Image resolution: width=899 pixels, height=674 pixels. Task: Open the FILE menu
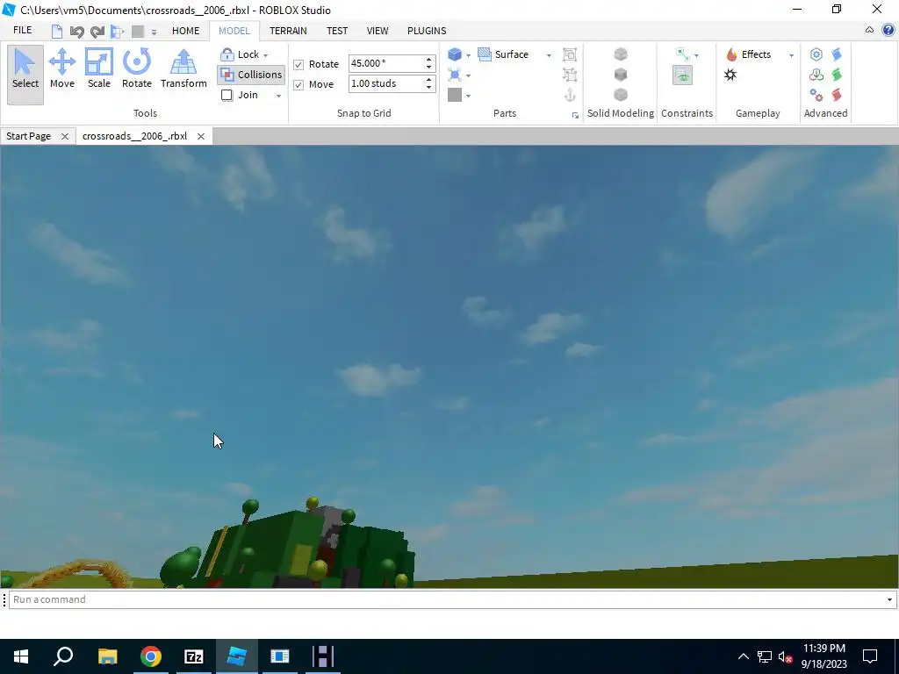coord(22,31)
